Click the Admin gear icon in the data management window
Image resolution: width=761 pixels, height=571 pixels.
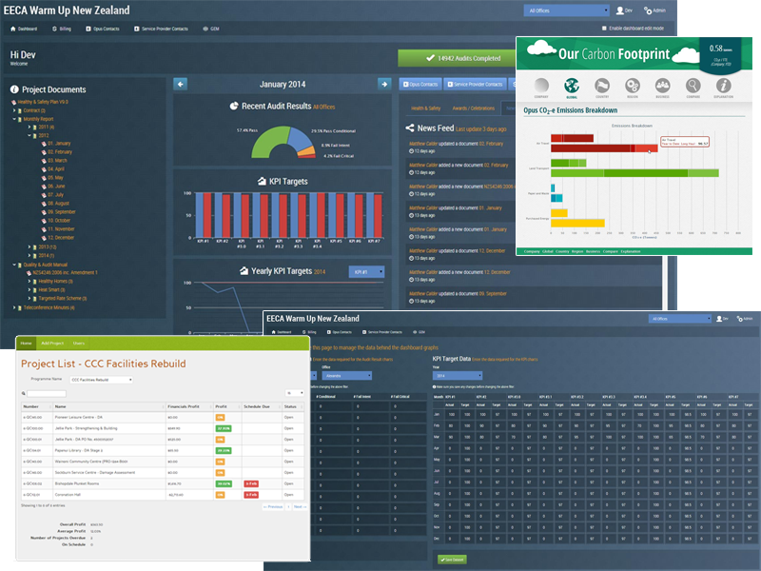pyautogui.click(x=740, y=319)
